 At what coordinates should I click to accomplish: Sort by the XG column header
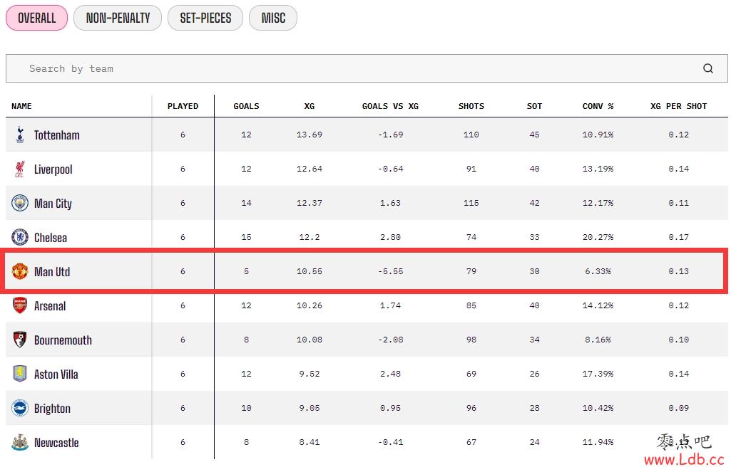[309, 106]
